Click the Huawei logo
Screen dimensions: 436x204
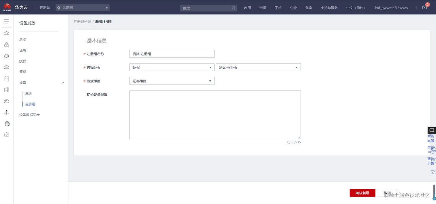[x=7, y=7]
